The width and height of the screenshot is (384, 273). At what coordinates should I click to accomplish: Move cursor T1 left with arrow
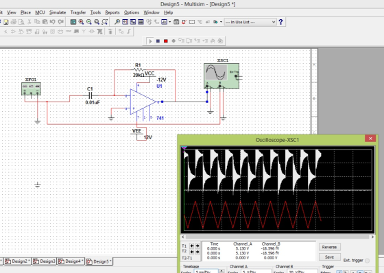192,246
